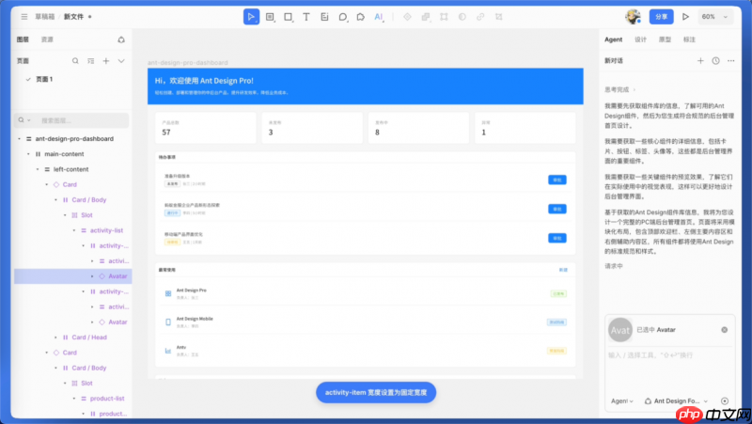Select the sticky note tool

coord(324,17)
